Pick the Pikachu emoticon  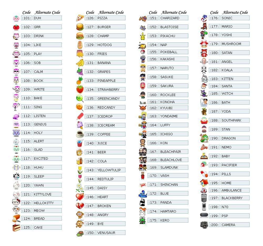pos(143,36)
